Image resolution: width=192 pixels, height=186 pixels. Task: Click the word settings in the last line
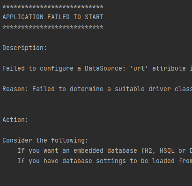point(111,161)
